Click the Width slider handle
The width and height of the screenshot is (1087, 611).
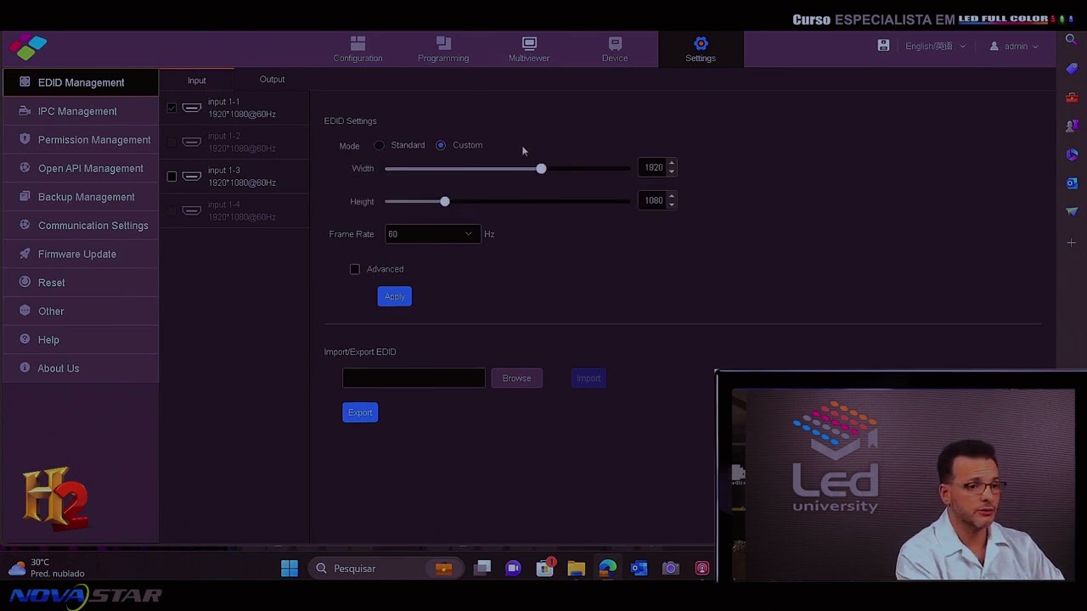(x=541, y=169)
